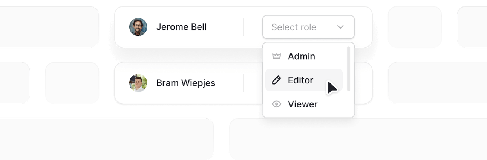This screenshot has height=160, width=487.
Task: Click the "Select role" placeholder text
Action: pyautogui.click(x=294, y=27)
